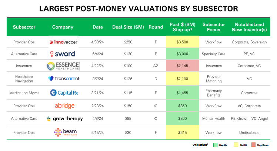Click the Deal Size ($M) column header
Viewport: 277px width, 151px height.
click(x=128, y=27)
